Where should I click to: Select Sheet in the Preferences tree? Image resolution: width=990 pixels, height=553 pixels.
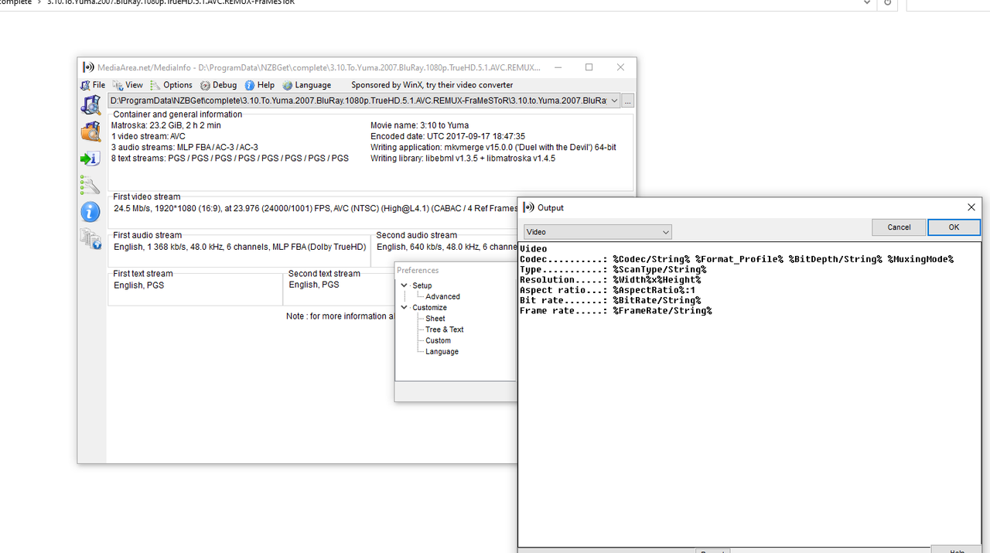click(x=435, y=319)
